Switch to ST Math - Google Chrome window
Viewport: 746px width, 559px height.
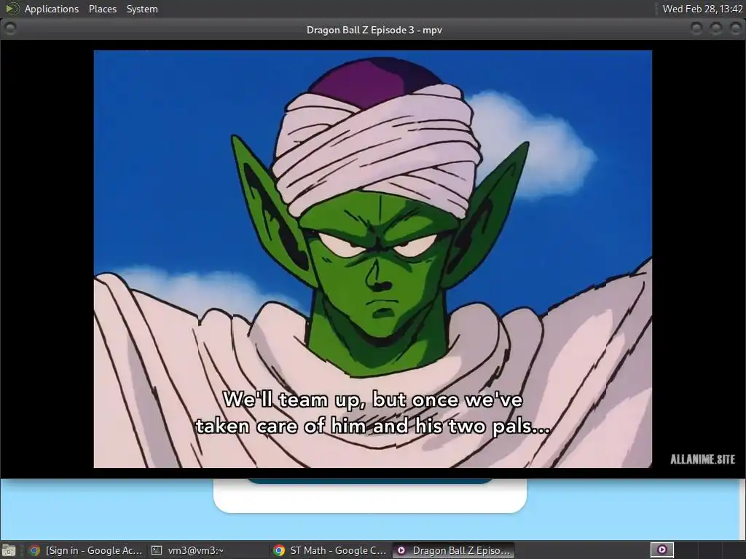coord(330,550)
